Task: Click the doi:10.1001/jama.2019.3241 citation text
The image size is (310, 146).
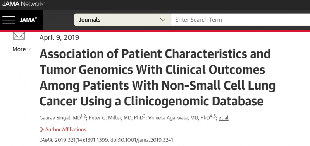Action: point(141,140)
